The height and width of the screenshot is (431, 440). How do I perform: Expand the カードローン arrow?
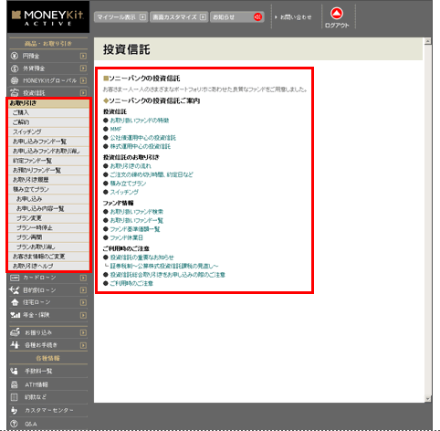(x=83, y=278)
